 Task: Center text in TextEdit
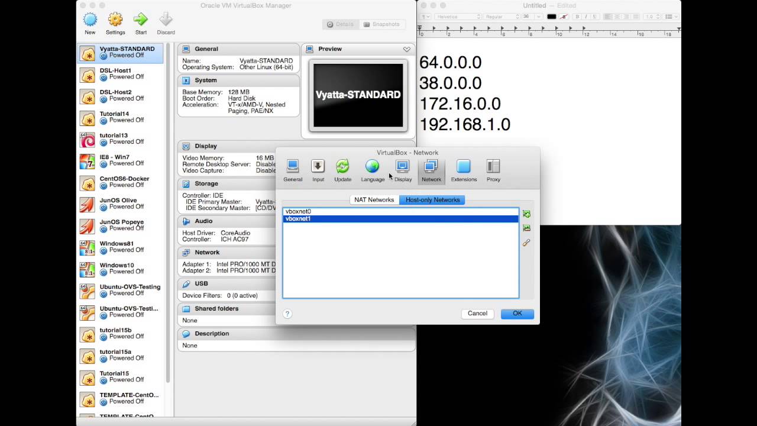point(617,17)
